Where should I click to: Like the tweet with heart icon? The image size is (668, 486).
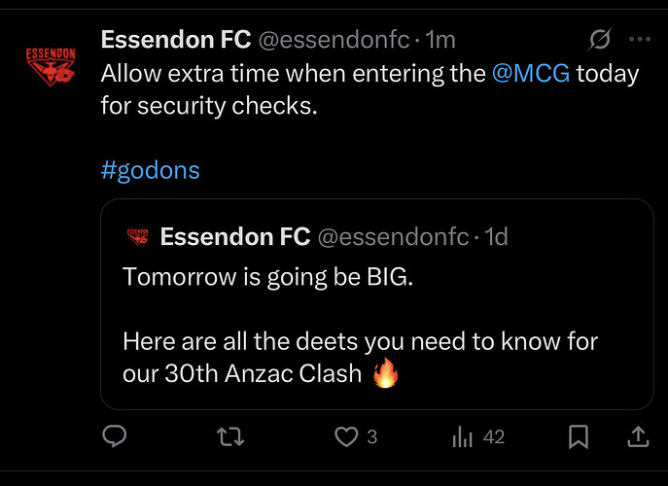pyautogui.click(x=346, y=437)
